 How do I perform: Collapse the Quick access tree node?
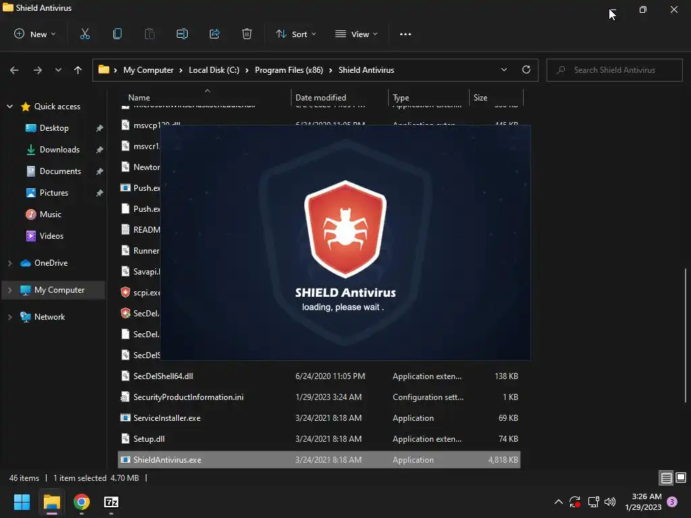click(9, 106)
